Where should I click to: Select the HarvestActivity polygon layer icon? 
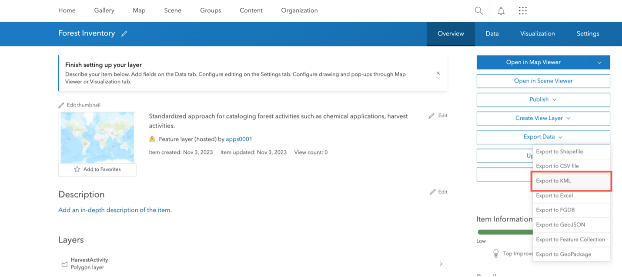point(64,263)
